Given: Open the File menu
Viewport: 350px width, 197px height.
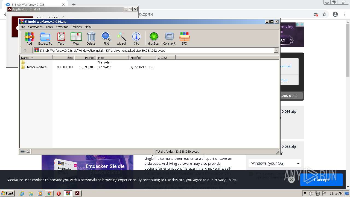Looking at the screenshot, I should click(23, 27).
